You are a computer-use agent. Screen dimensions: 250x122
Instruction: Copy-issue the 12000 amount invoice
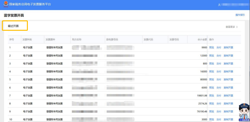[228, 56]
